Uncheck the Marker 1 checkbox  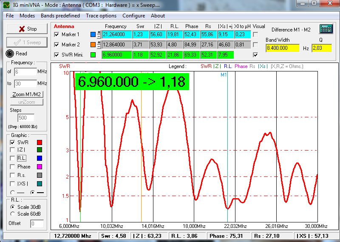pos(57,34)
